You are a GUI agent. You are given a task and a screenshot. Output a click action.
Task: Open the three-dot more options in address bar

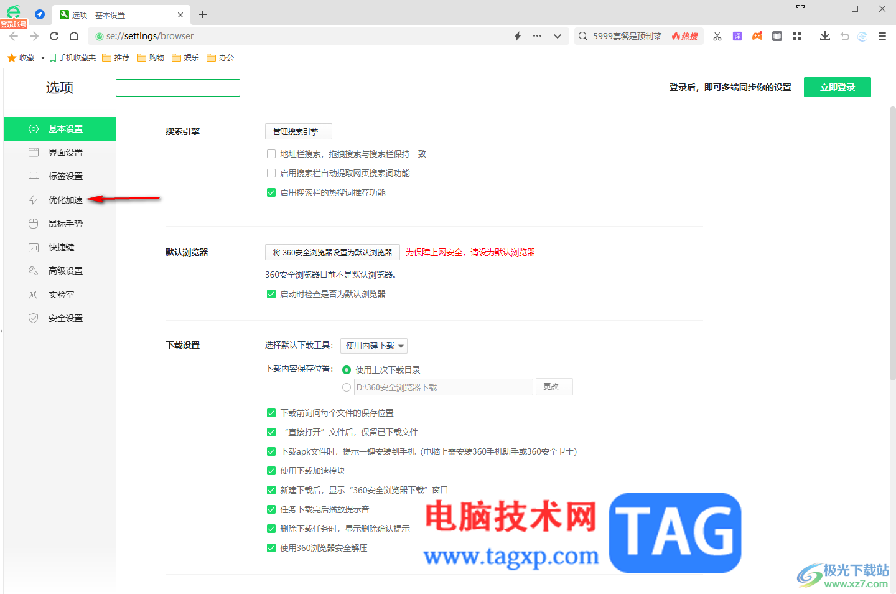(x=538, y=36)
